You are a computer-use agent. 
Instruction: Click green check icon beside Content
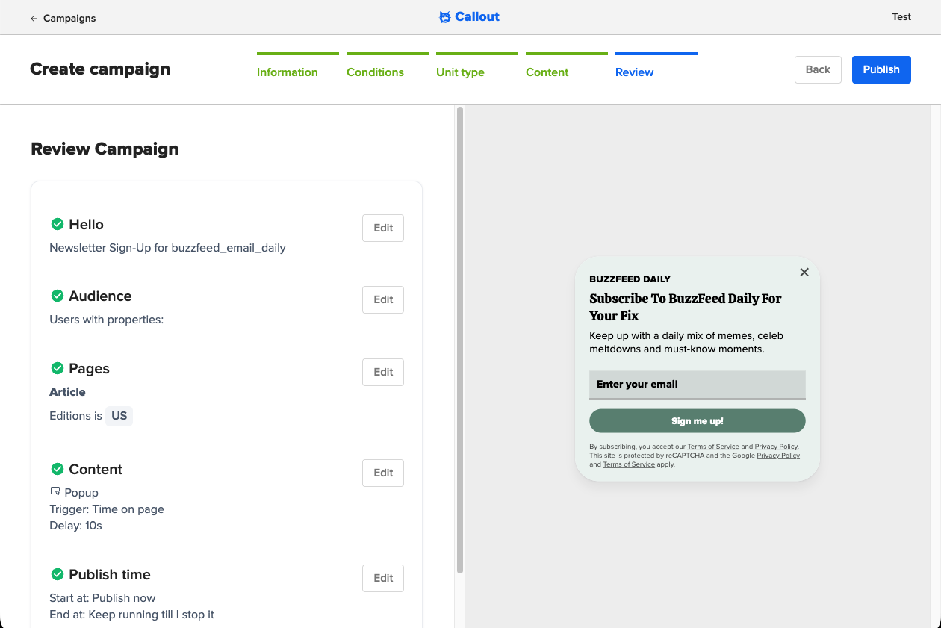point(57,469)
